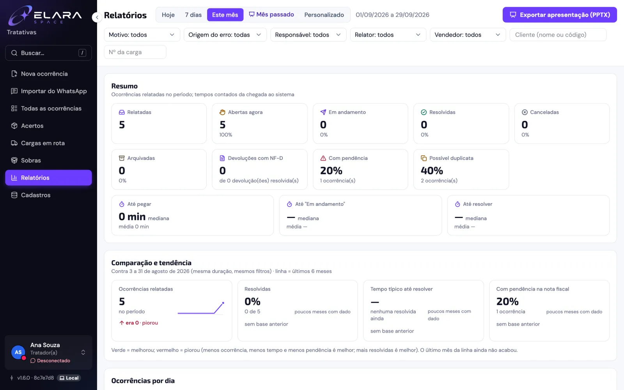
Task: Click the Devoluções com NF-D document icon
Action: pos(222,158)
